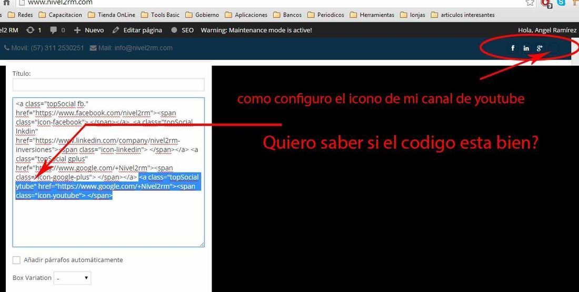Open the lonjas bookmarks folder

coord(413,15)
